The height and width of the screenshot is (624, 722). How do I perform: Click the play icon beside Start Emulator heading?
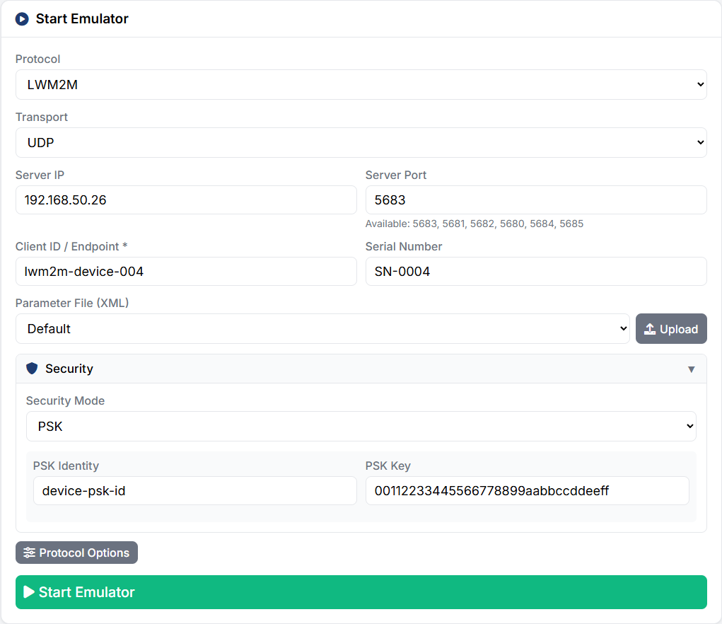pos(22,19)
